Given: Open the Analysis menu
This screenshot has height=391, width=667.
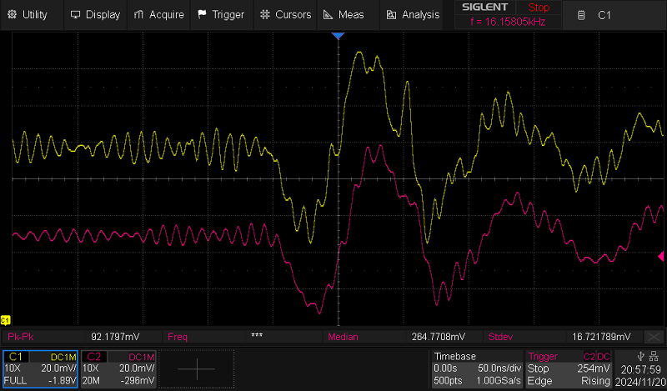Looking at the screenshot, I should pos(413,14).
